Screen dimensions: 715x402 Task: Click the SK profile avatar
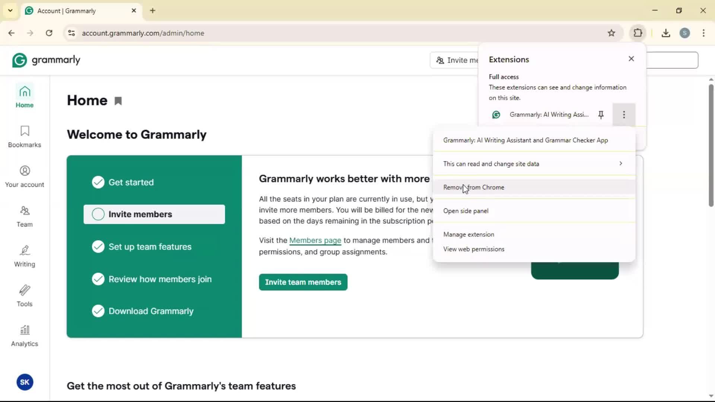25,382
